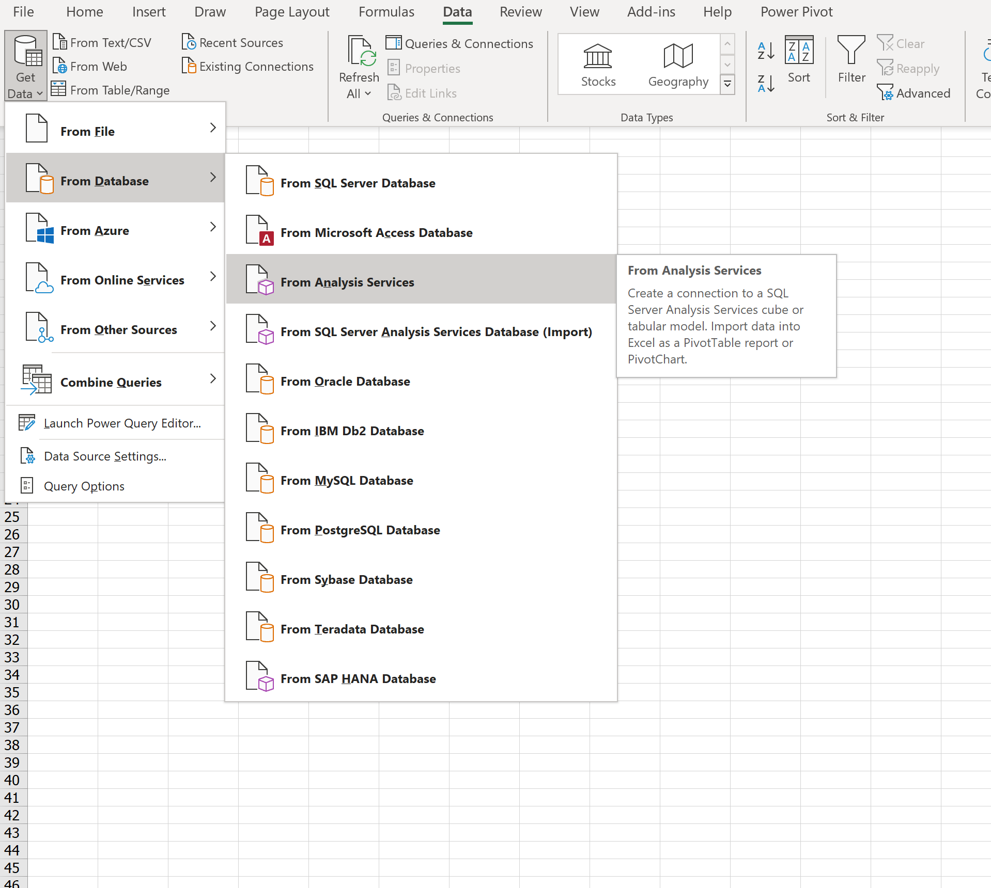
Task: Open Recent Sources list
Action: (x=233, y=42)
